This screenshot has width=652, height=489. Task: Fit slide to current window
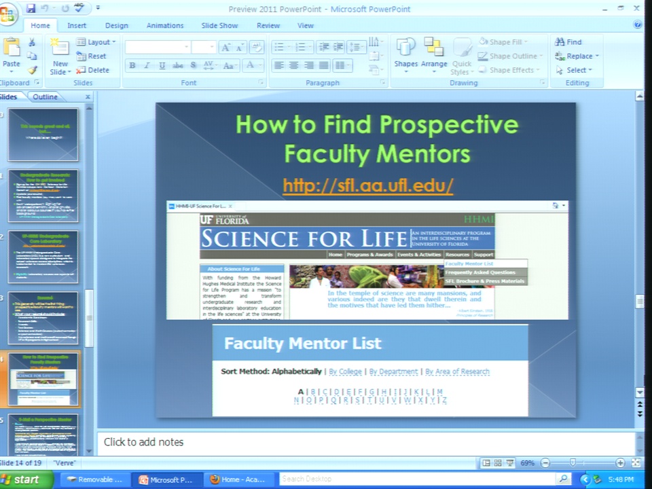point(636,463)
